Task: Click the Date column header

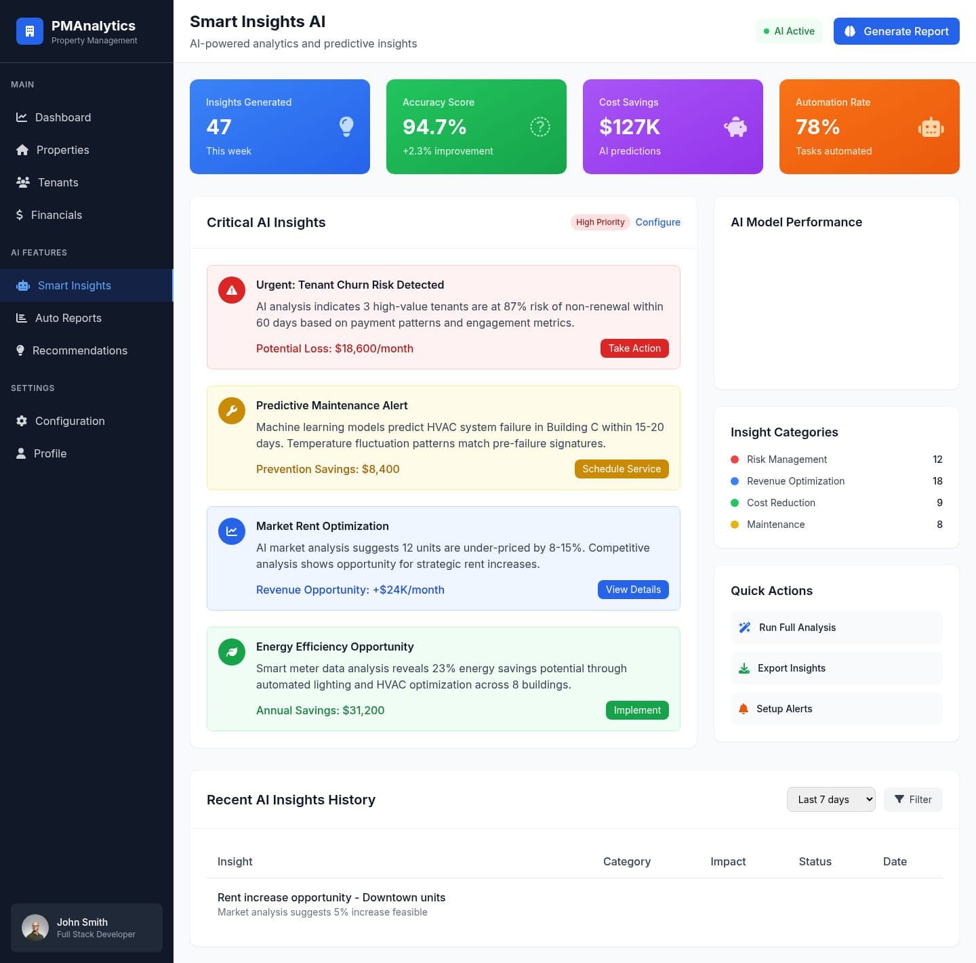Action: click(x=895, y=861)
